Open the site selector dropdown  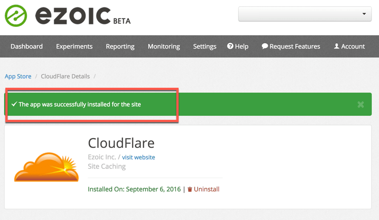[x=305, y=14]
